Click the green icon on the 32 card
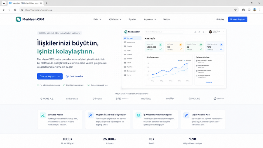Image resolution: width=263 pixels, height=148 pixels. (201, 45)
